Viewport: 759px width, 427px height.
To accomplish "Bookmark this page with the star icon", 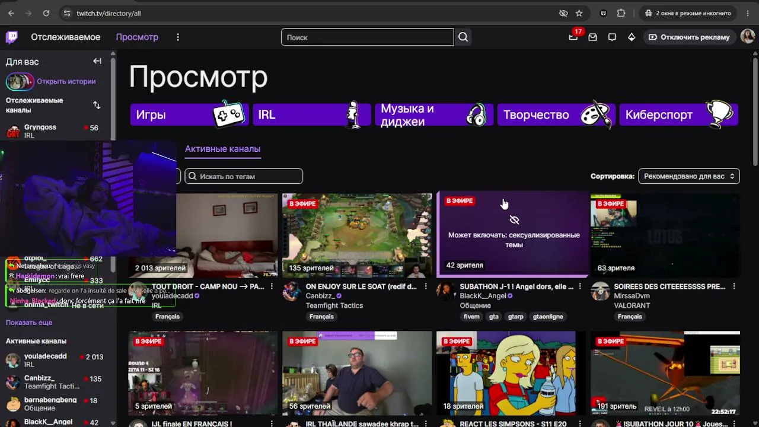I will [579, 13].
